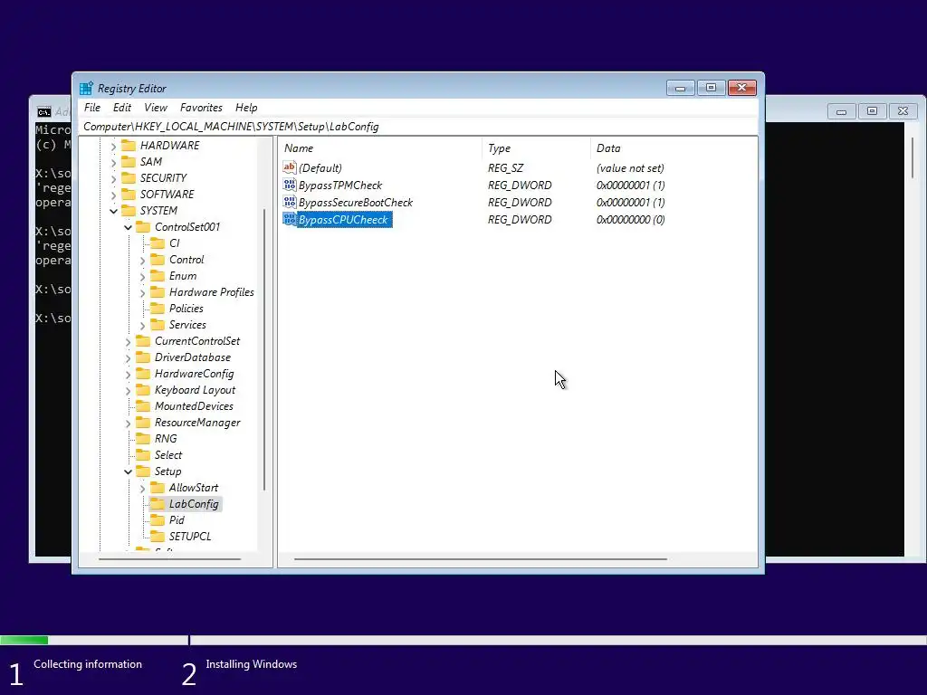Expand the Hardware Profiles subkey
Viewport: 927px width, 695px height.
pyautogui.click(x=142, y=292)
